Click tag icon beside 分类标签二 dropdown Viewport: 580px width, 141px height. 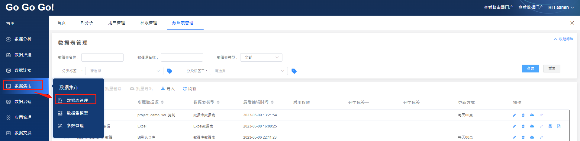tap(294, 71)
